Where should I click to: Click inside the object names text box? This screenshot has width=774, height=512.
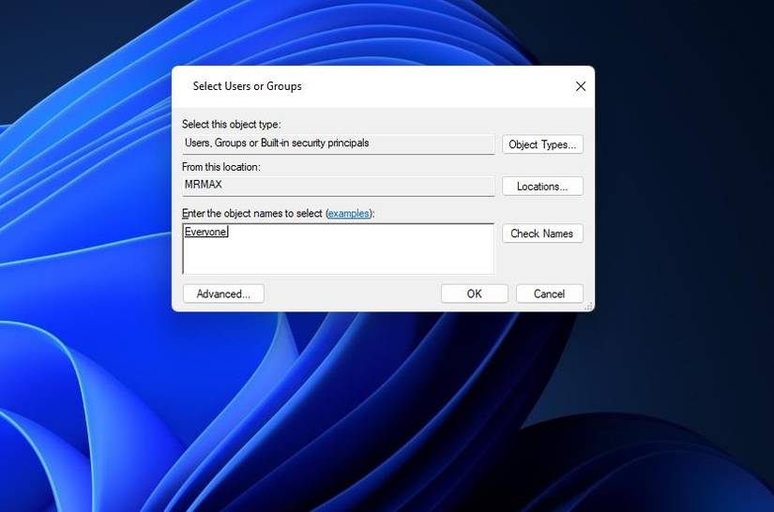tap(338, 249)
